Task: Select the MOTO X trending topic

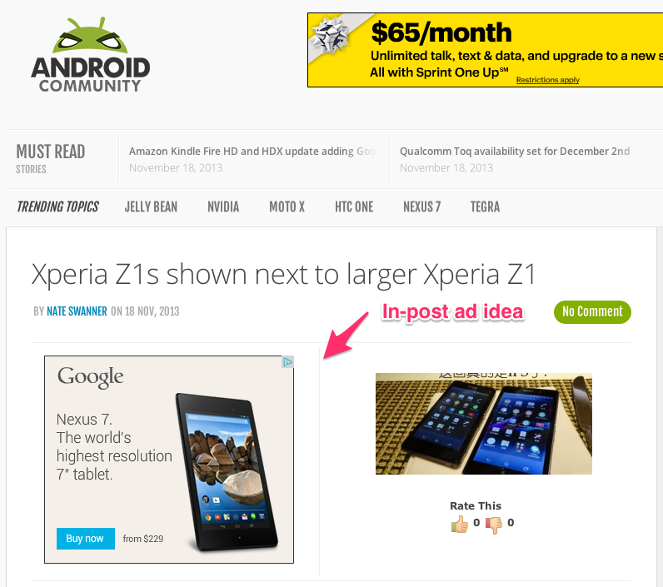Action: [287, 206]
